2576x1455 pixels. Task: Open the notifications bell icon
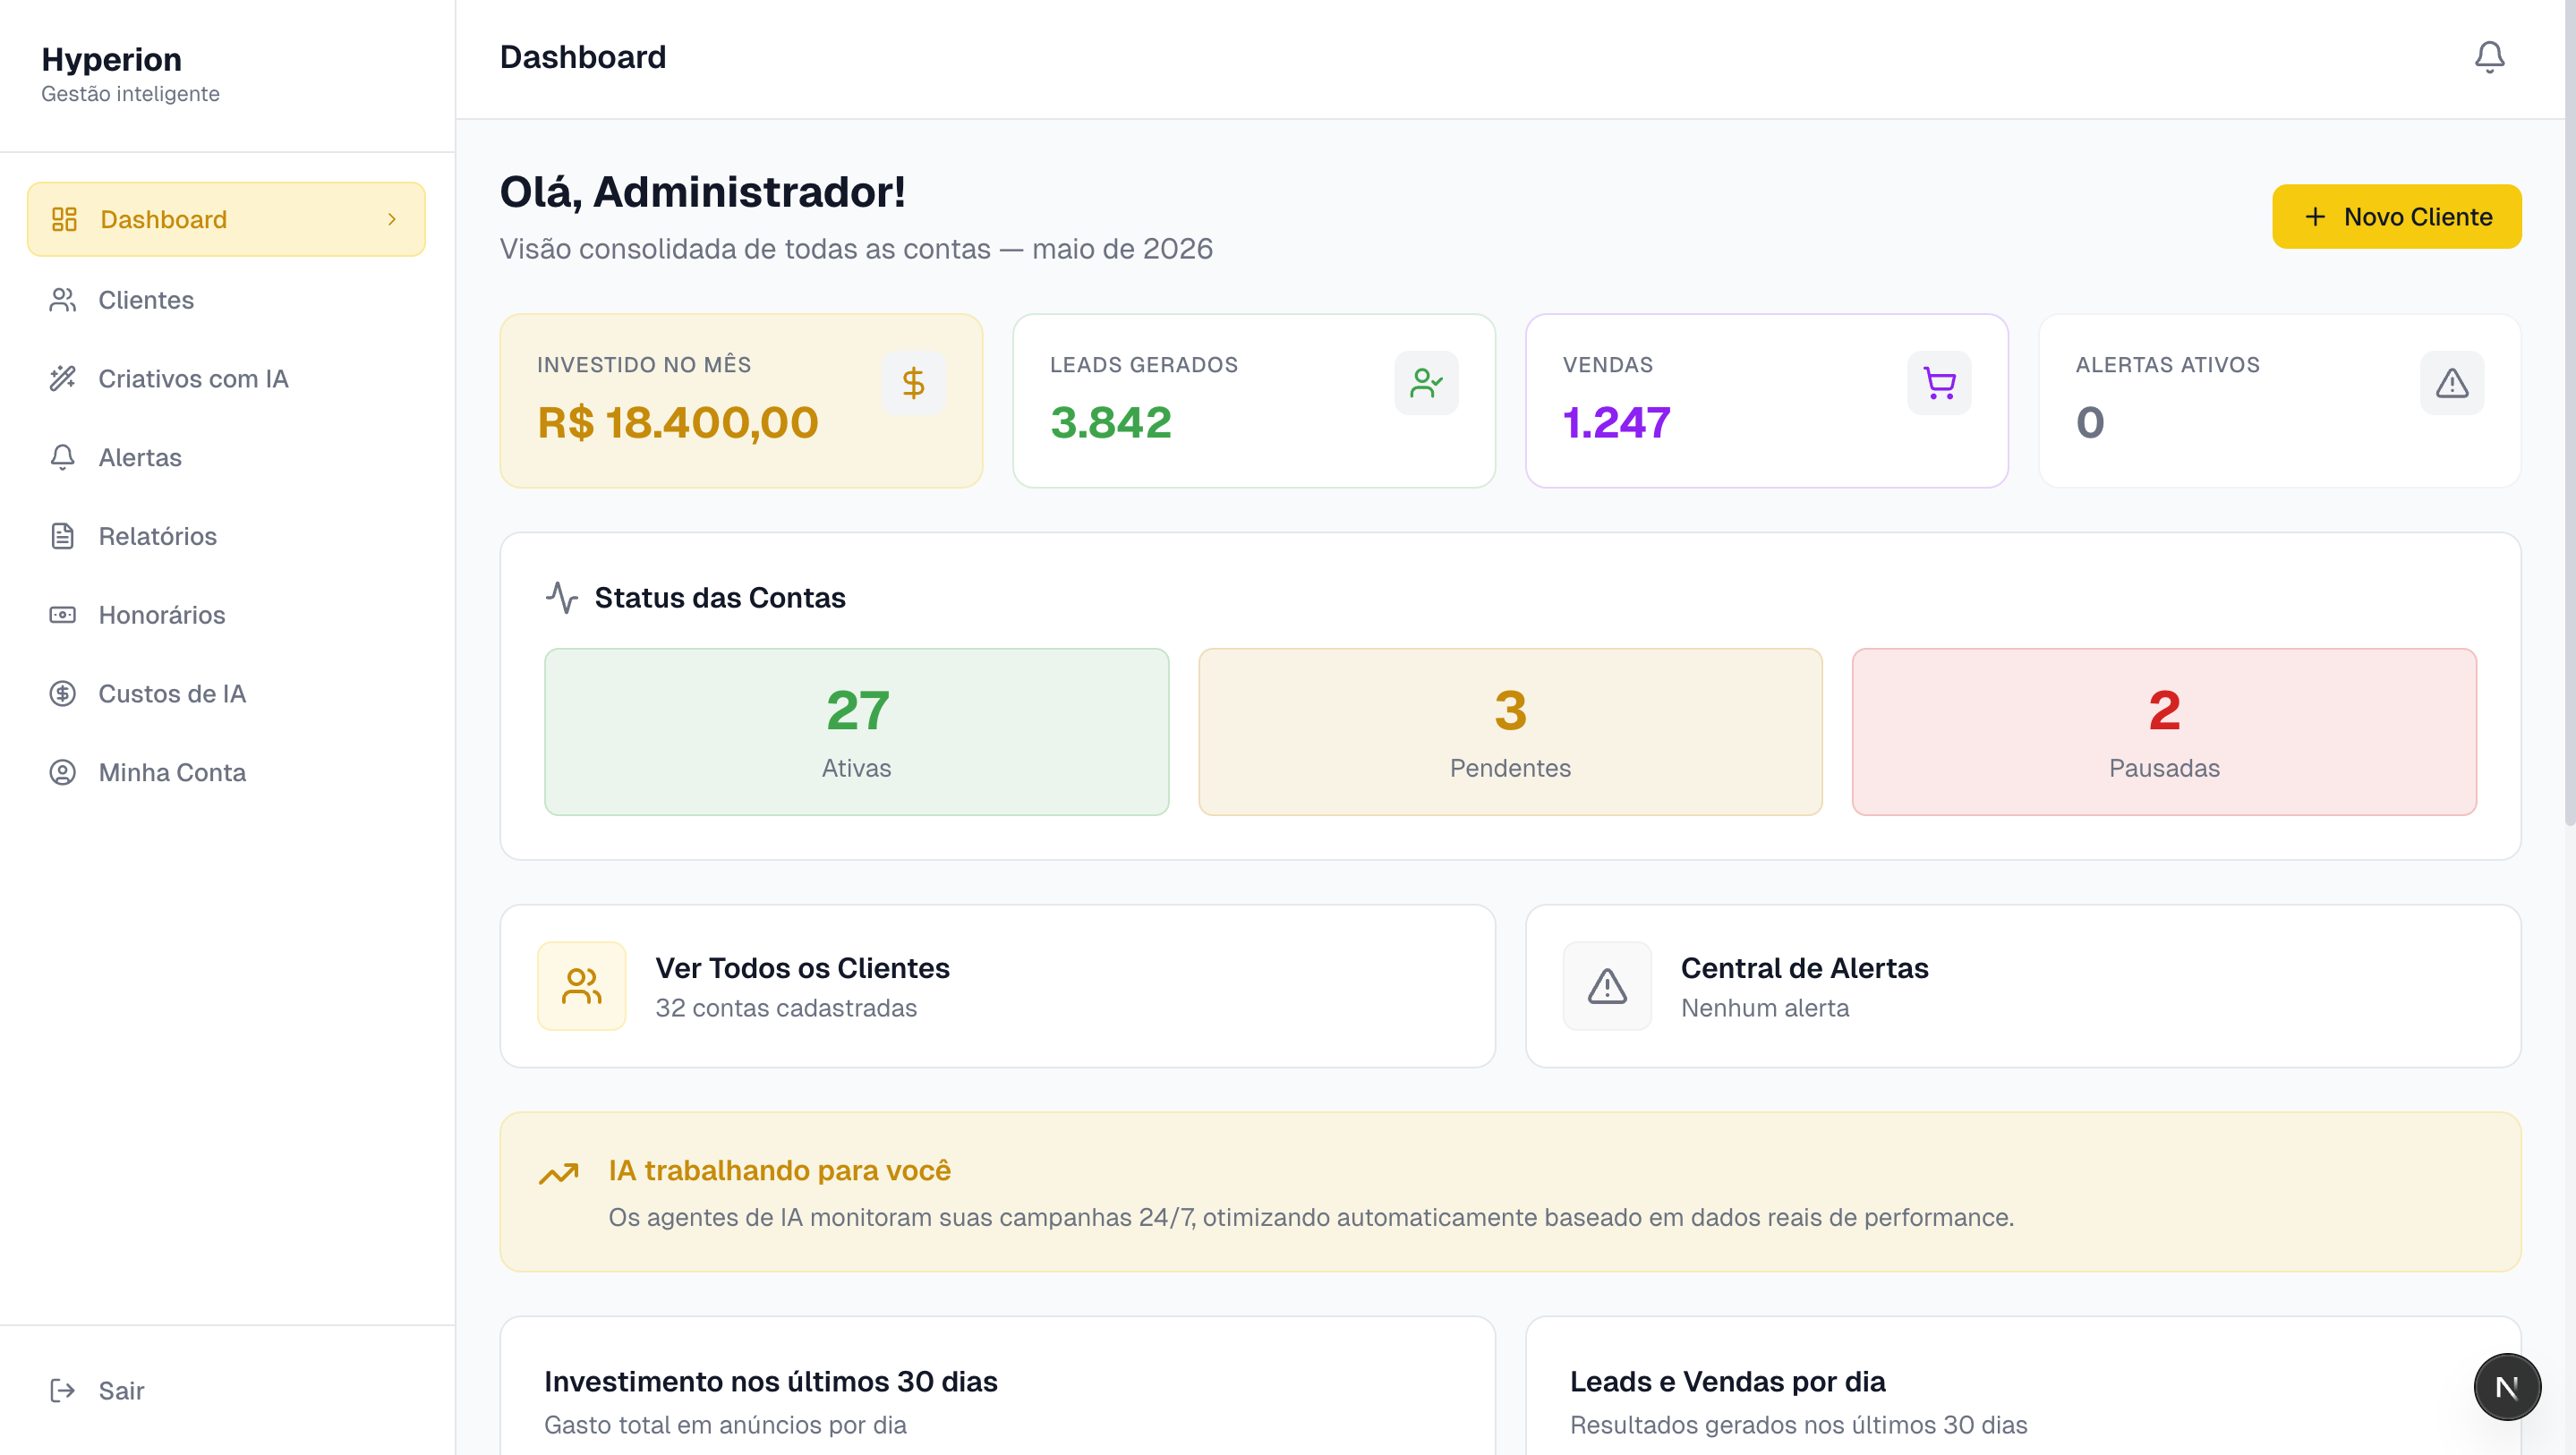pyautogui.click(x=2489, y=57)
